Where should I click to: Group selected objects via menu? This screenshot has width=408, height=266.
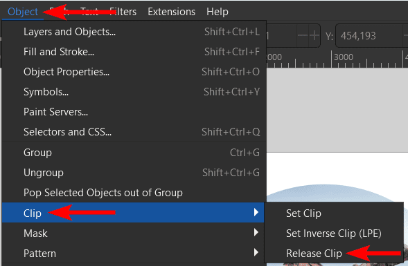[x=134, y=153]
